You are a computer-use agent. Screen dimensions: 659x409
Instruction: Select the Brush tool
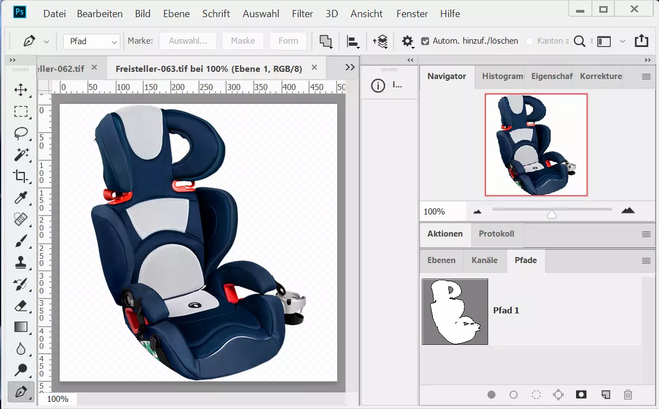pos(21,241)
